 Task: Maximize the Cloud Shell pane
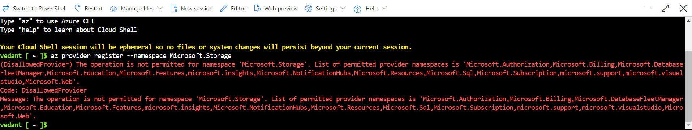665,8
